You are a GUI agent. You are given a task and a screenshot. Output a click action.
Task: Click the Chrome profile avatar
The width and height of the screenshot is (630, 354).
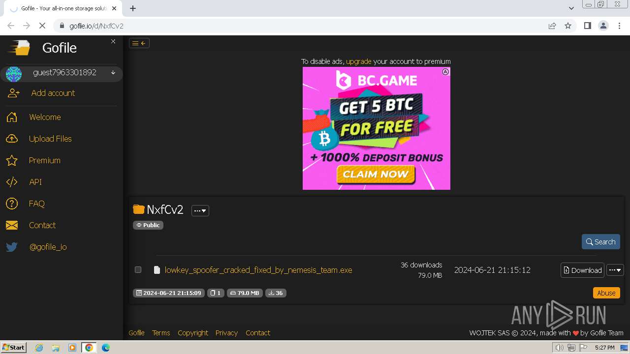pos(603,26)
